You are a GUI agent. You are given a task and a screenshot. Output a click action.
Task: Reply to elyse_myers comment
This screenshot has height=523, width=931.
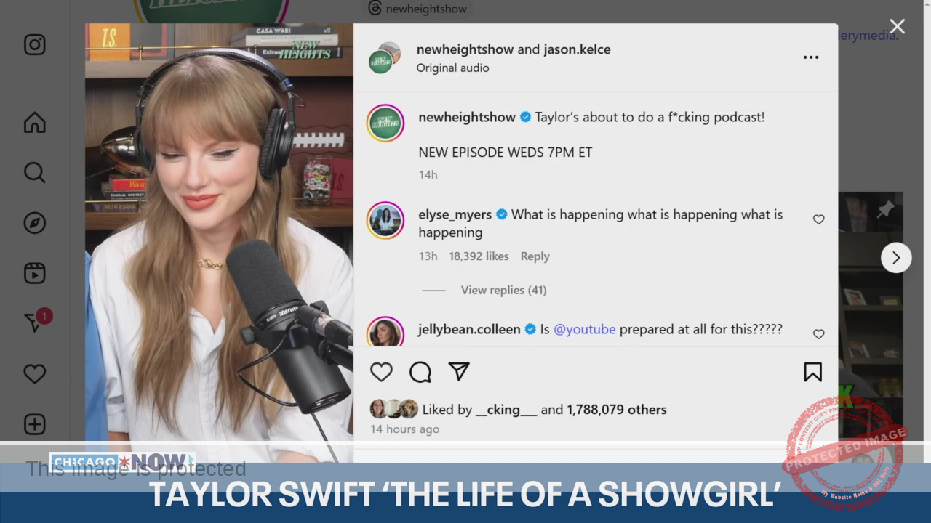[535, 256]
